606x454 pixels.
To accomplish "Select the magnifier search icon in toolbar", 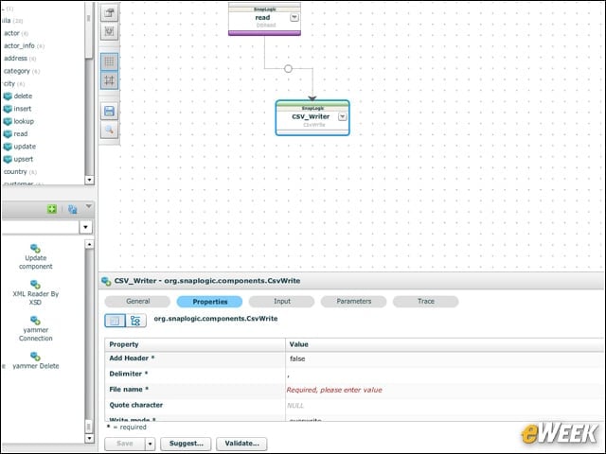I will [x=110, y=131].
